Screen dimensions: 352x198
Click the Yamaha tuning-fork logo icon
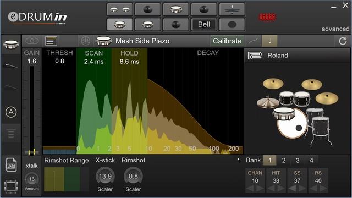(85, 41)
